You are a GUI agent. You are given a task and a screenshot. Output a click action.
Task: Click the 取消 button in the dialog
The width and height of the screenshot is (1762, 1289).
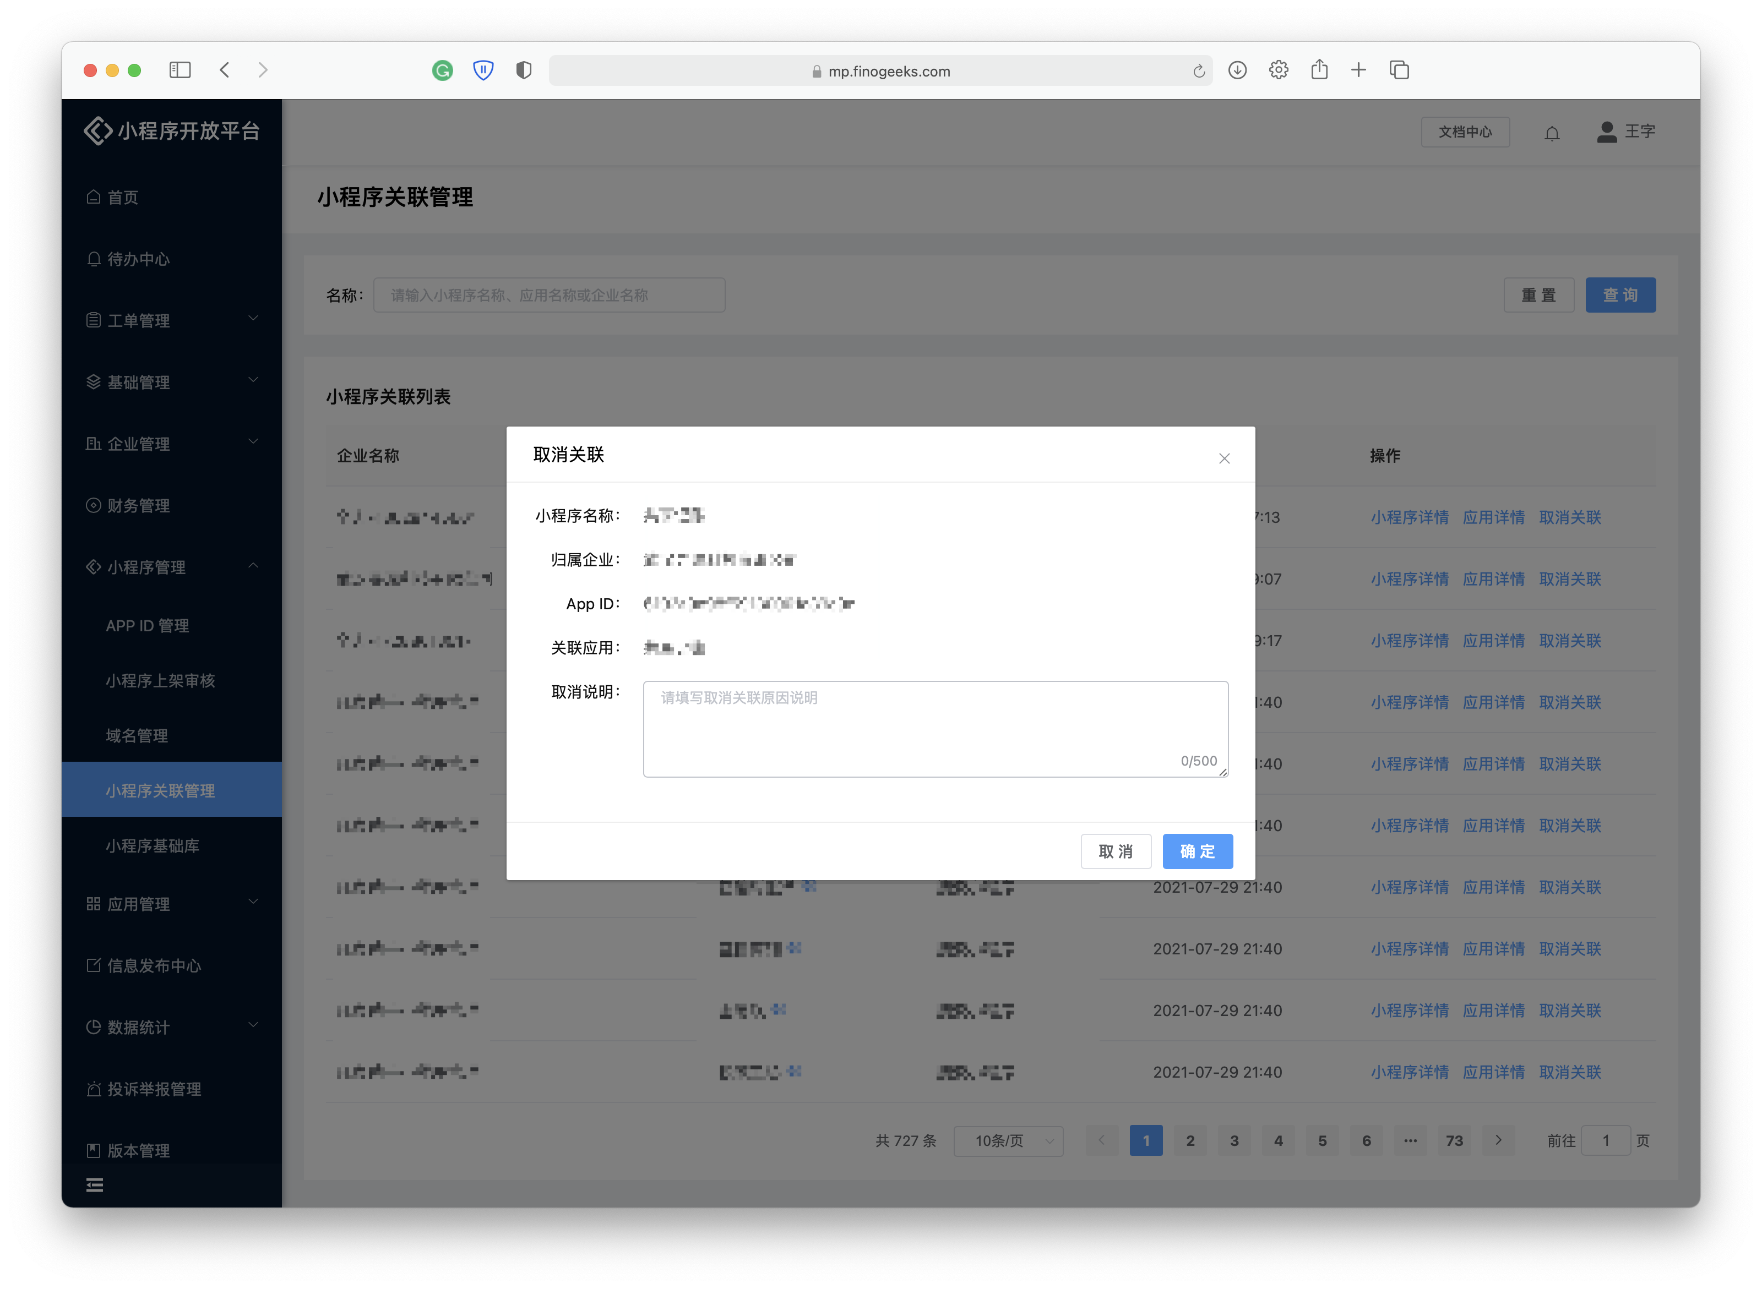[x=1115, y=851]
